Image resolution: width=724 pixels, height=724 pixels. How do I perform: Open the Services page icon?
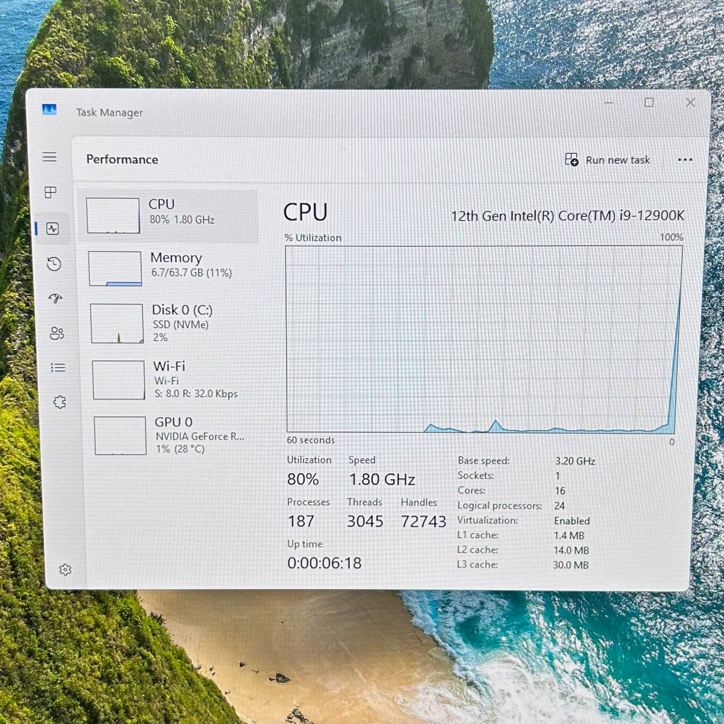[x=60, y=402]
